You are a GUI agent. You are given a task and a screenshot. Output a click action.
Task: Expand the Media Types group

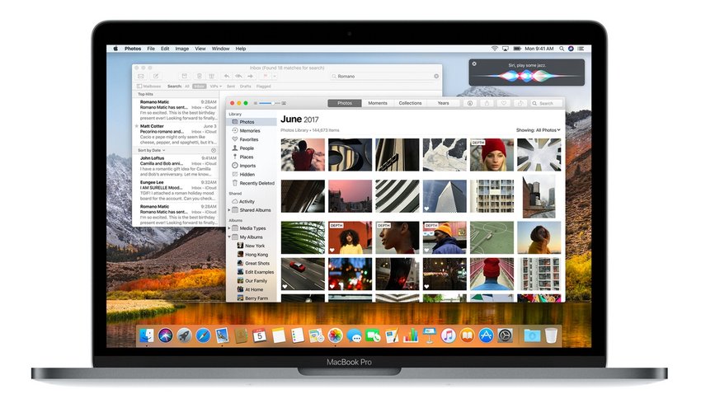point(229,228)
